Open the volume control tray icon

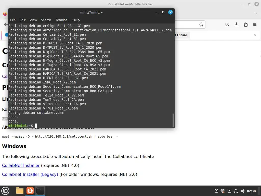(x=243, y=191)
